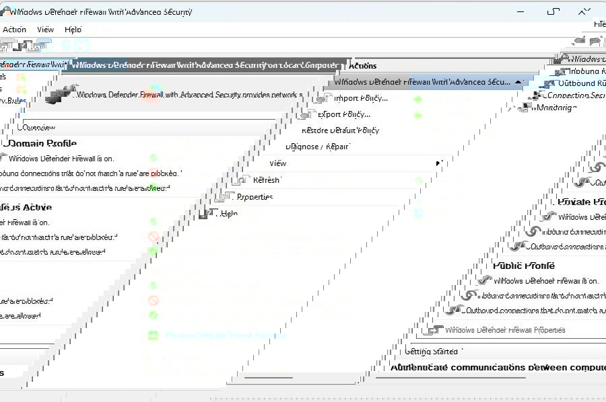Select Diagnose / Repair action

point(317,147)
